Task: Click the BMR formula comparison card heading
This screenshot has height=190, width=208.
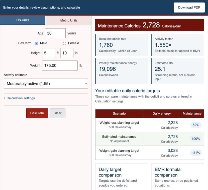Action: pyautogui.click(x=168, y=172)
